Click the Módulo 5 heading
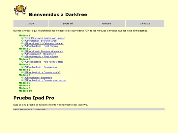The height and width of the screenshot is (133, 178). [25, 70]
